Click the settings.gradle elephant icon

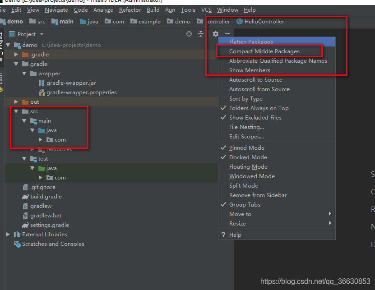pyautogui.click(x=25, y=225)
